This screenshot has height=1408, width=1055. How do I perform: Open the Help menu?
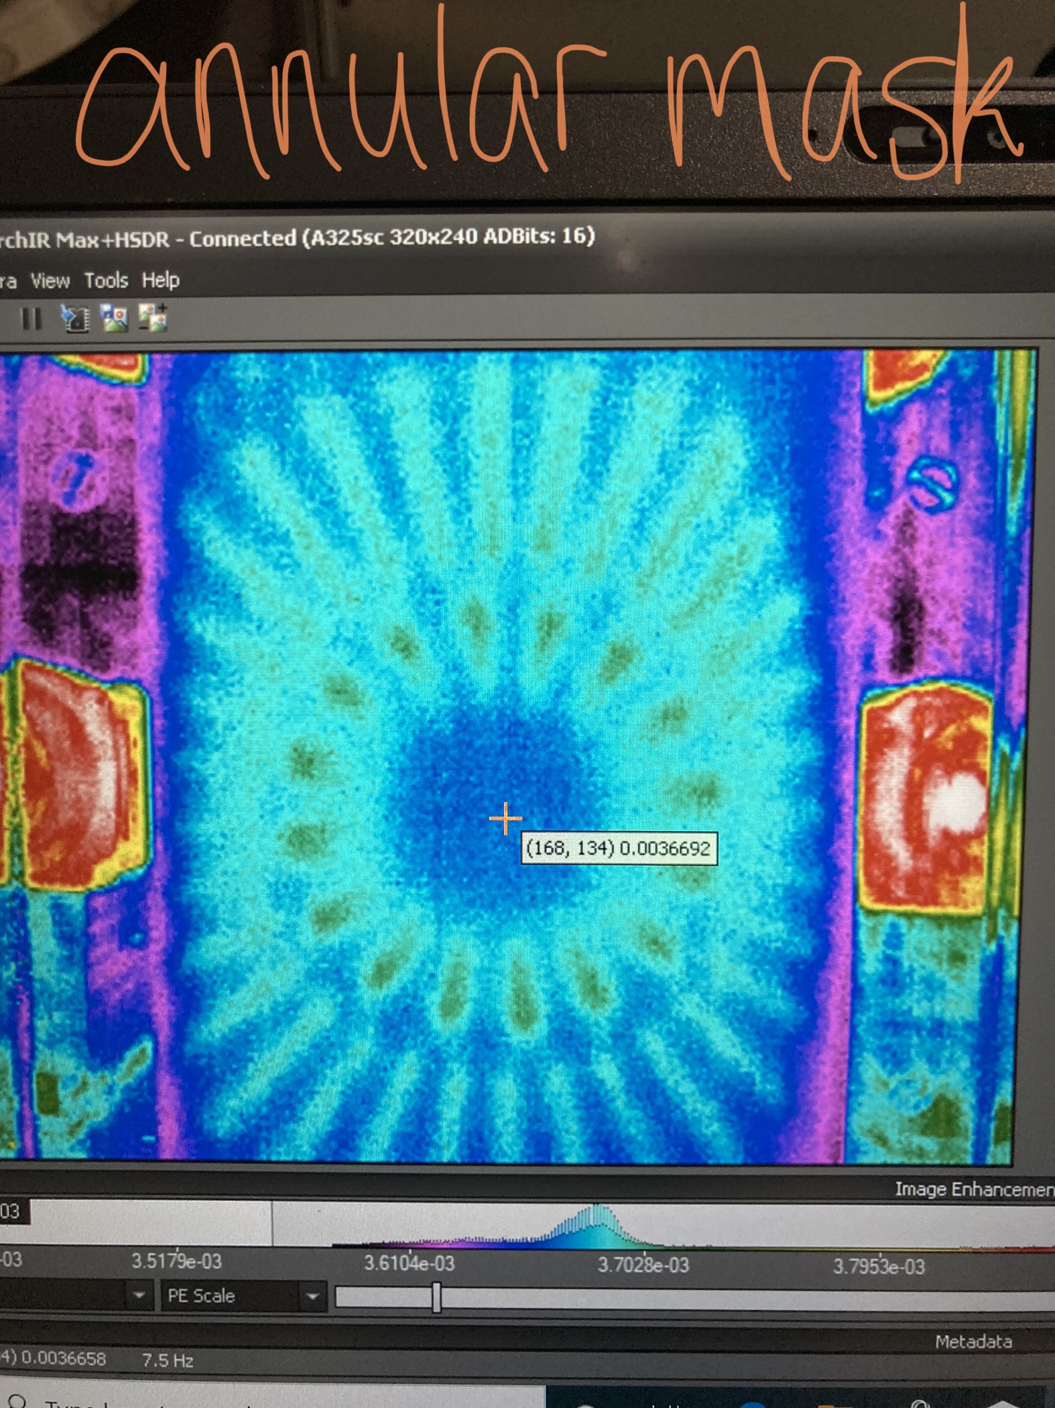160,280
